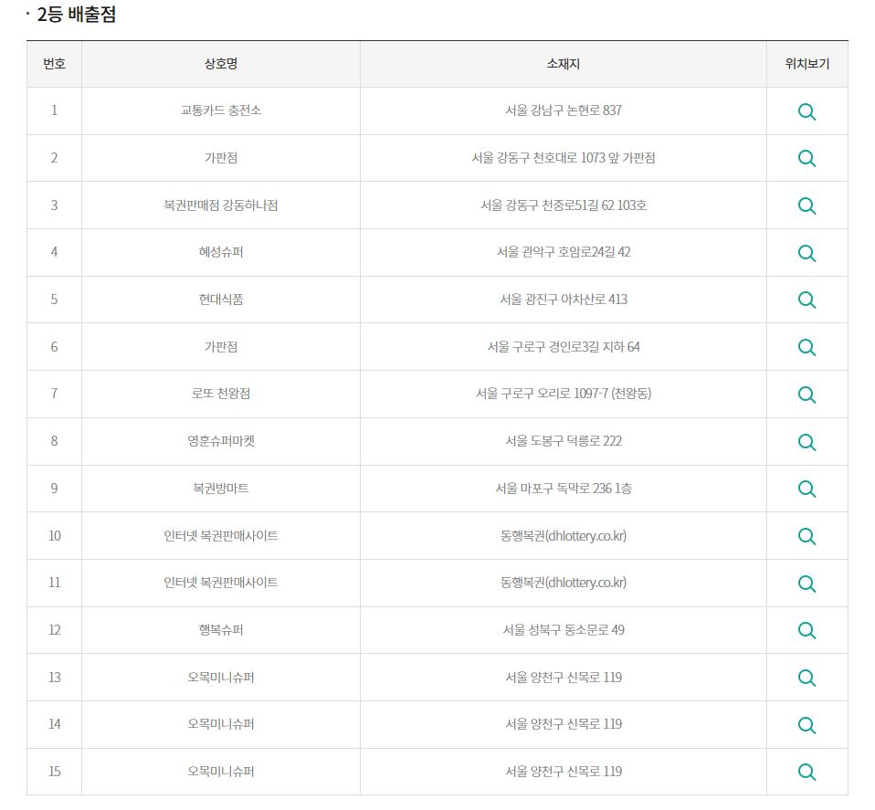View location of 행복슈퍼

click(x=806, y=631)
